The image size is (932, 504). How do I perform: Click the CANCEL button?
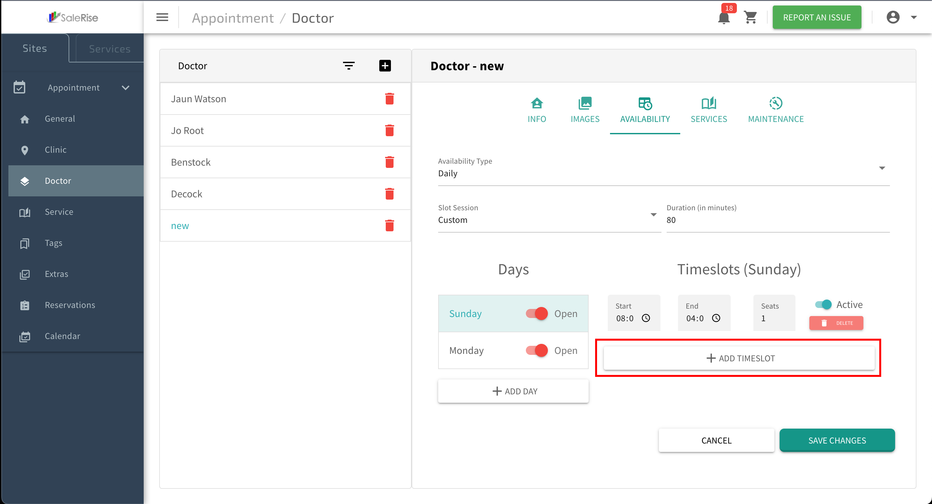click(716, 440)
